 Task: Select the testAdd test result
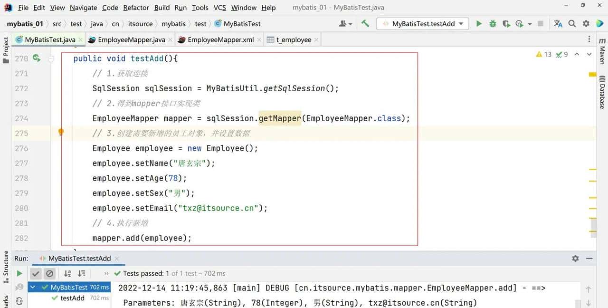72,298
